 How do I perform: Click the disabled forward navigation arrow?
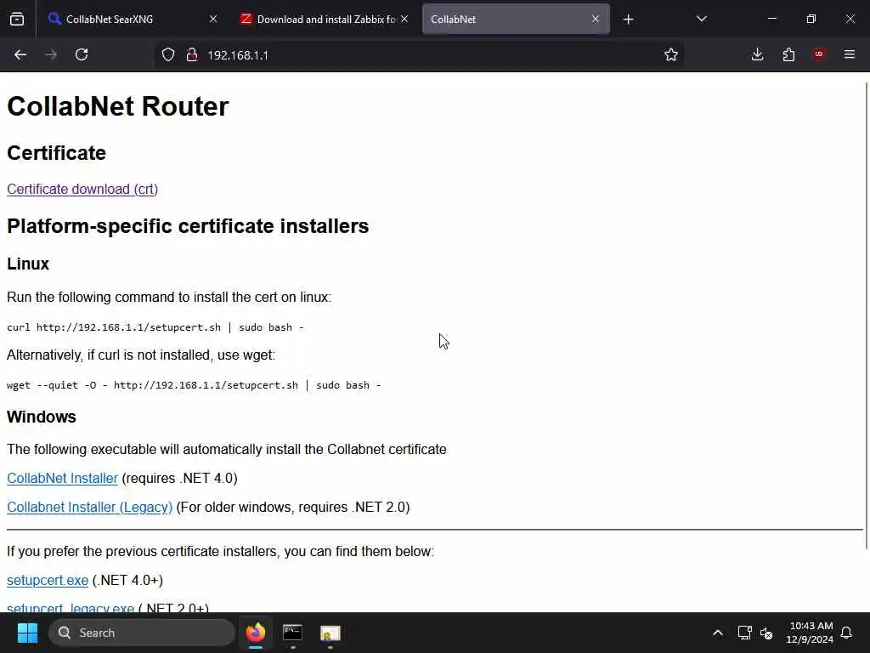click(50, 54)
